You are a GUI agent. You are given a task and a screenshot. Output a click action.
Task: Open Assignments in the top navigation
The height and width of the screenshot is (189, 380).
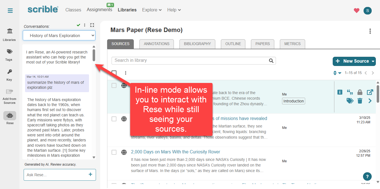[x=99, y=10]
